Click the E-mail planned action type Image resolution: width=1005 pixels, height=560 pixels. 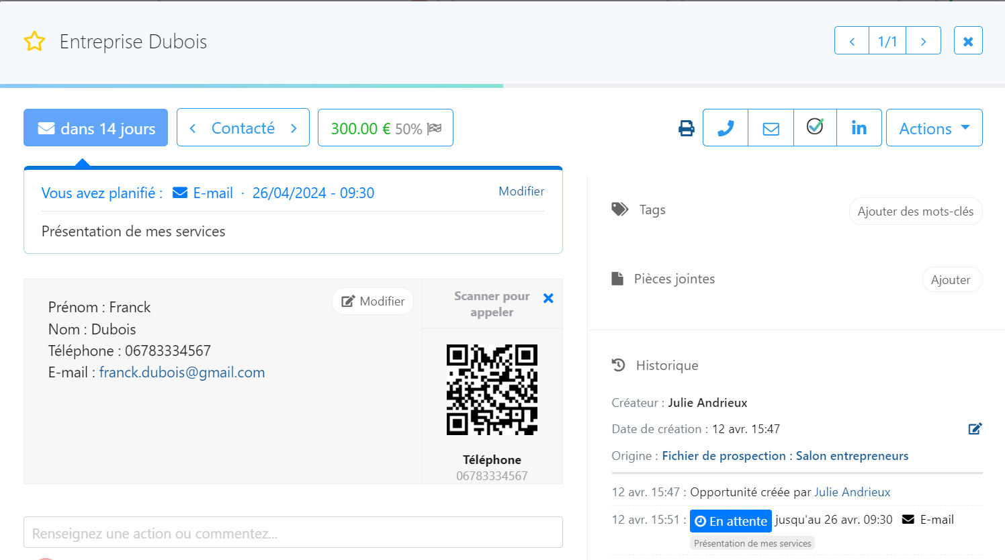coord(203,193)
